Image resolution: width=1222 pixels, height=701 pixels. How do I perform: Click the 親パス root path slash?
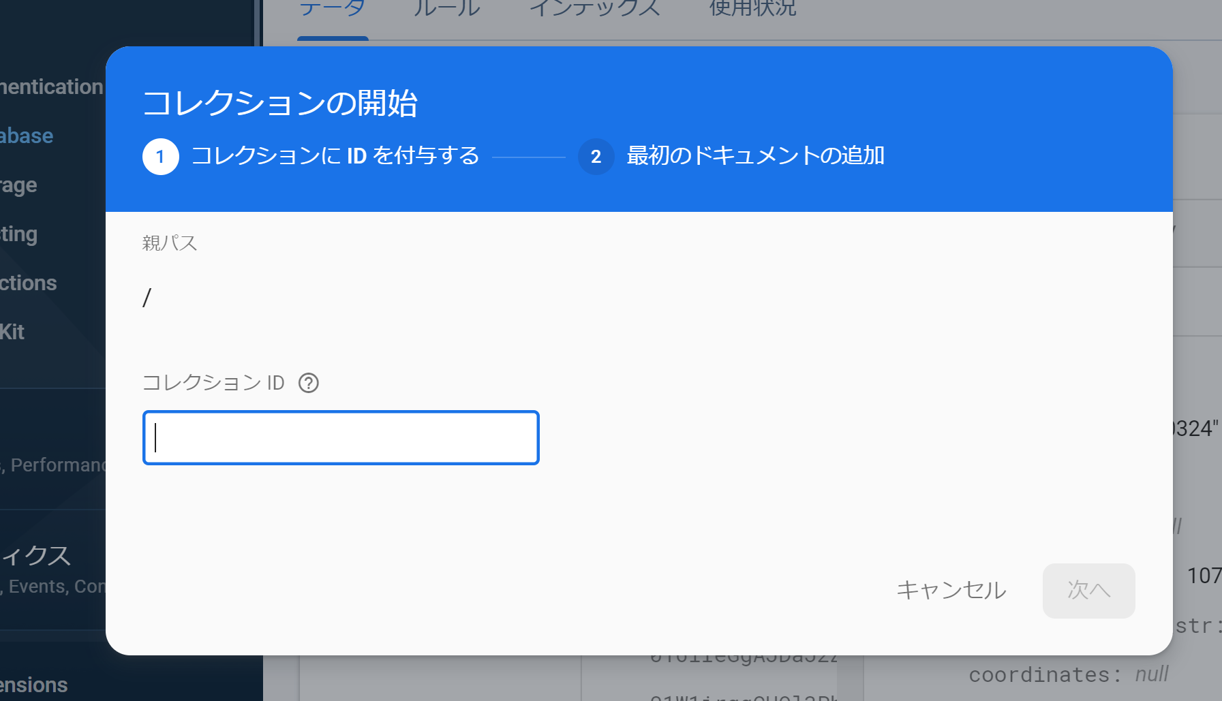[146, 298]
